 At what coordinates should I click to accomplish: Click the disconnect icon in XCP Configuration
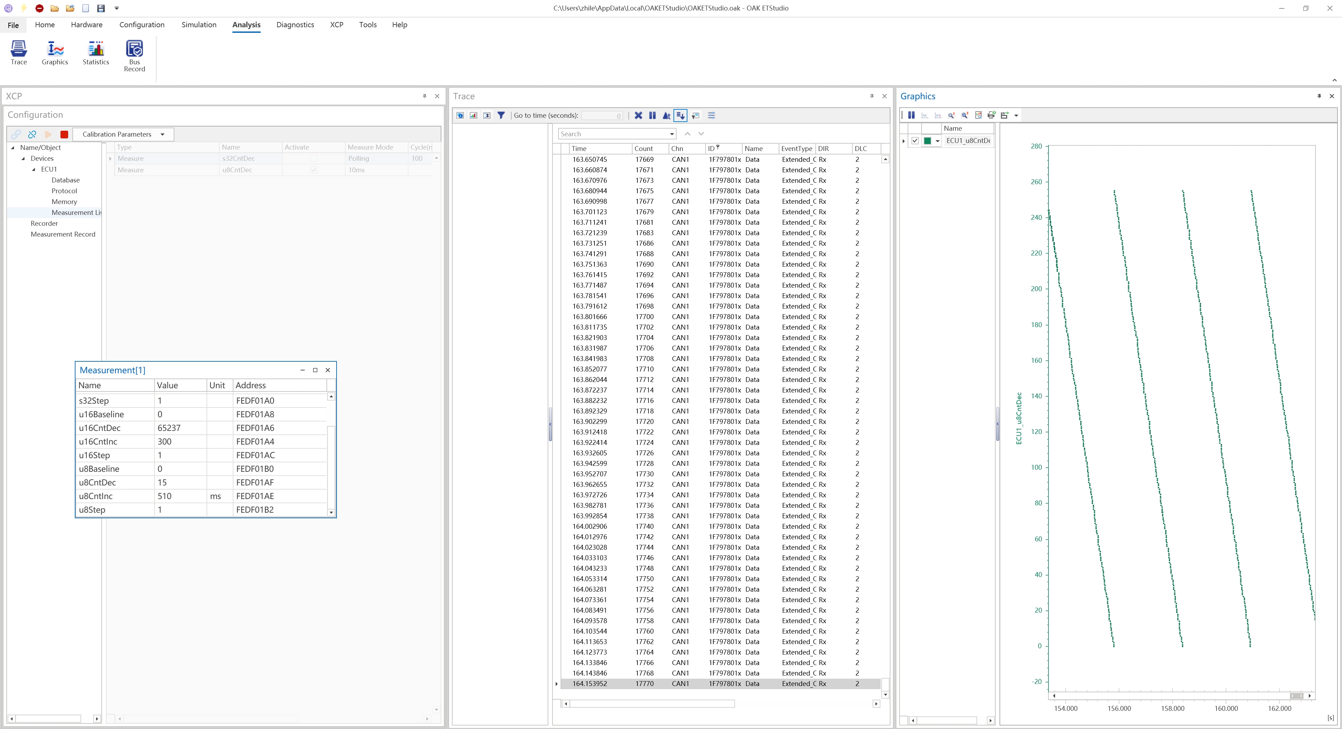tap(32, 135)
